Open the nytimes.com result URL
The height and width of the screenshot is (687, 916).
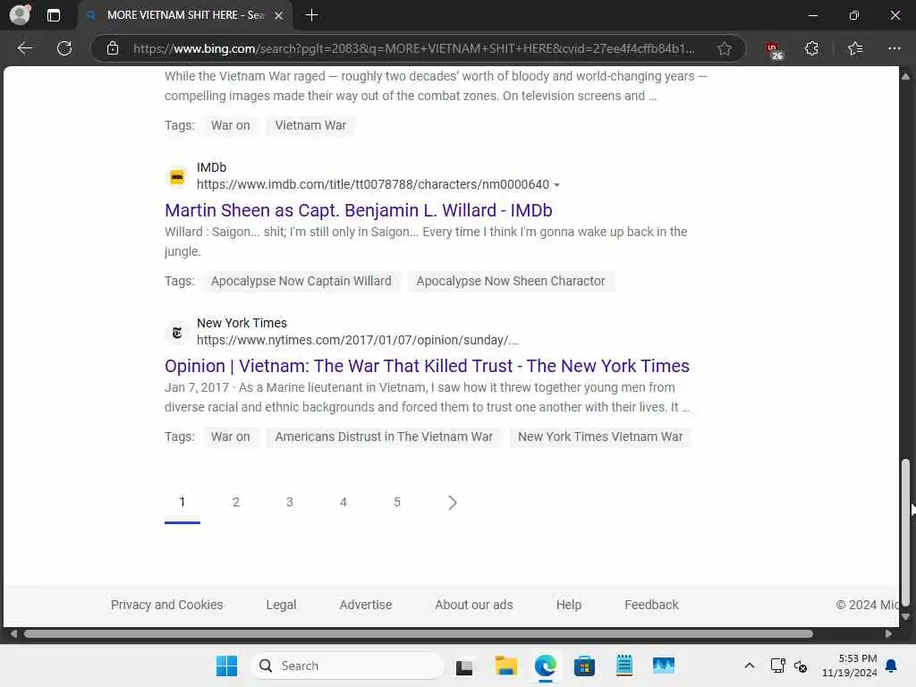[x=357, y=340]
